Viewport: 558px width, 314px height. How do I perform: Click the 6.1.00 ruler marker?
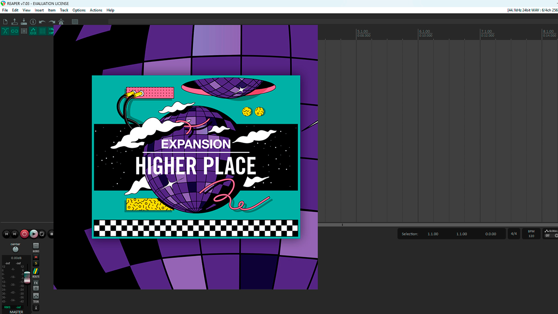[x=424, y=31]
